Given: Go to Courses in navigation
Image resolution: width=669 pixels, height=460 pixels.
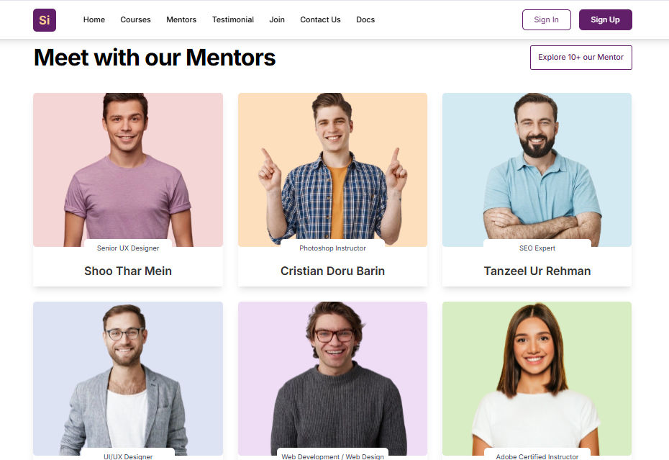Looking at the screenshot, I should click(x=135, y=19).
